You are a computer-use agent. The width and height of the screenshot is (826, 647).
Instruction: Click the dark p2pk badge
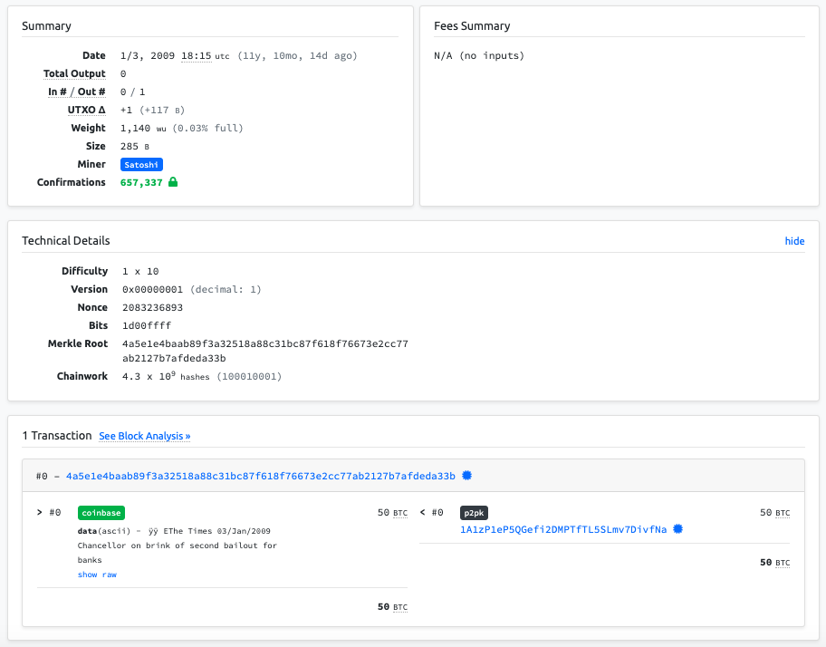tap(475, 513)
